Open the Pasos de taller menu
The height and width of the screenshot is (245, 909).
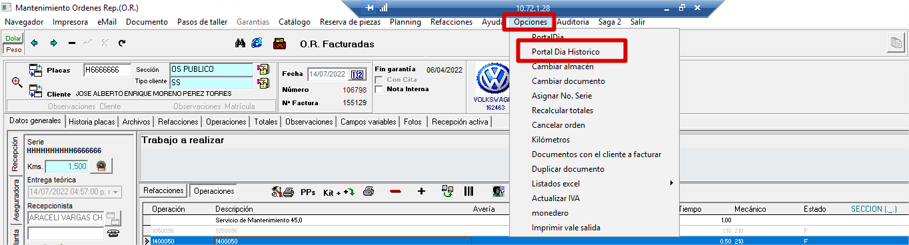(x=203, y=22)
